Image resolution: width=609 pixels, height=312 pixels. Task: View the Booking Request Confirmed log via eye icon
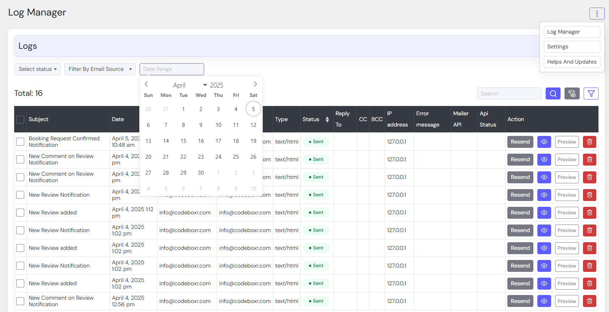[x=544, y=142]
